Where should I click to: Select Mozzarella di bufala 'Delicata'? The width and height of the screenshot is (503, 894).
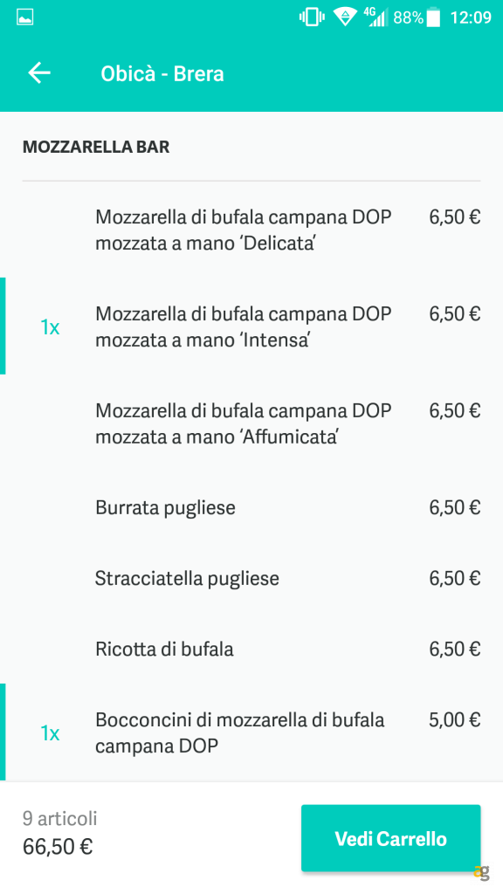tap(243, 230)
